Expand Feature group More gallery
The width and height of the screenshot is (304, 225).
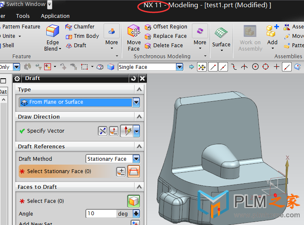click(112, 37)
